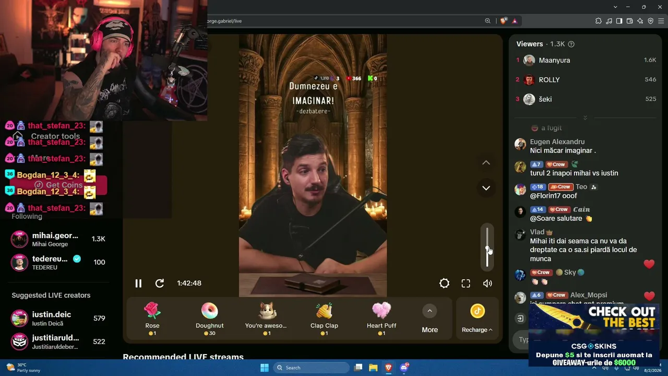Viewport: 668px width, 376px height.
Task: Send a Heart Puff gift
Action: pos(381,319)
